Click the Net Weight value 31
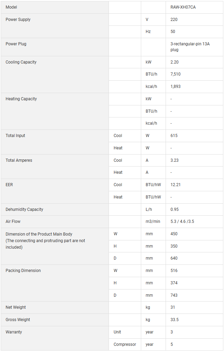This screenshot has height=352, width=224. tap(173, 307)
